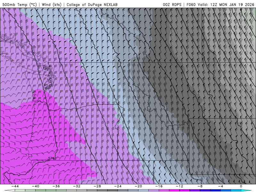Click the '-4' color scale label
This screenshot has height=192, width=256.
220,186
